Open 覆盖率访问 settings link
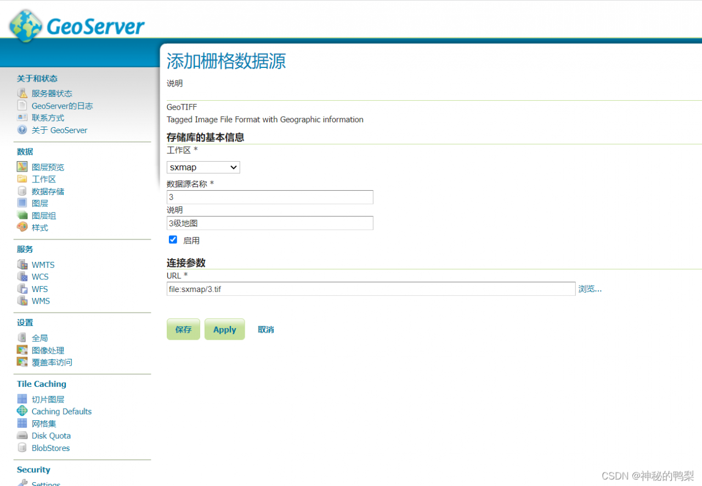This screenshot has width=702, height=486. [x=52, y=362]
